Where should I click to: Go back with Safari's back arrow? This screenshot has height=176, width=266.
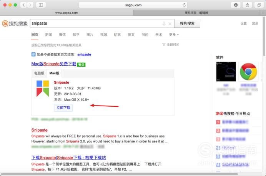coord(23,5)
